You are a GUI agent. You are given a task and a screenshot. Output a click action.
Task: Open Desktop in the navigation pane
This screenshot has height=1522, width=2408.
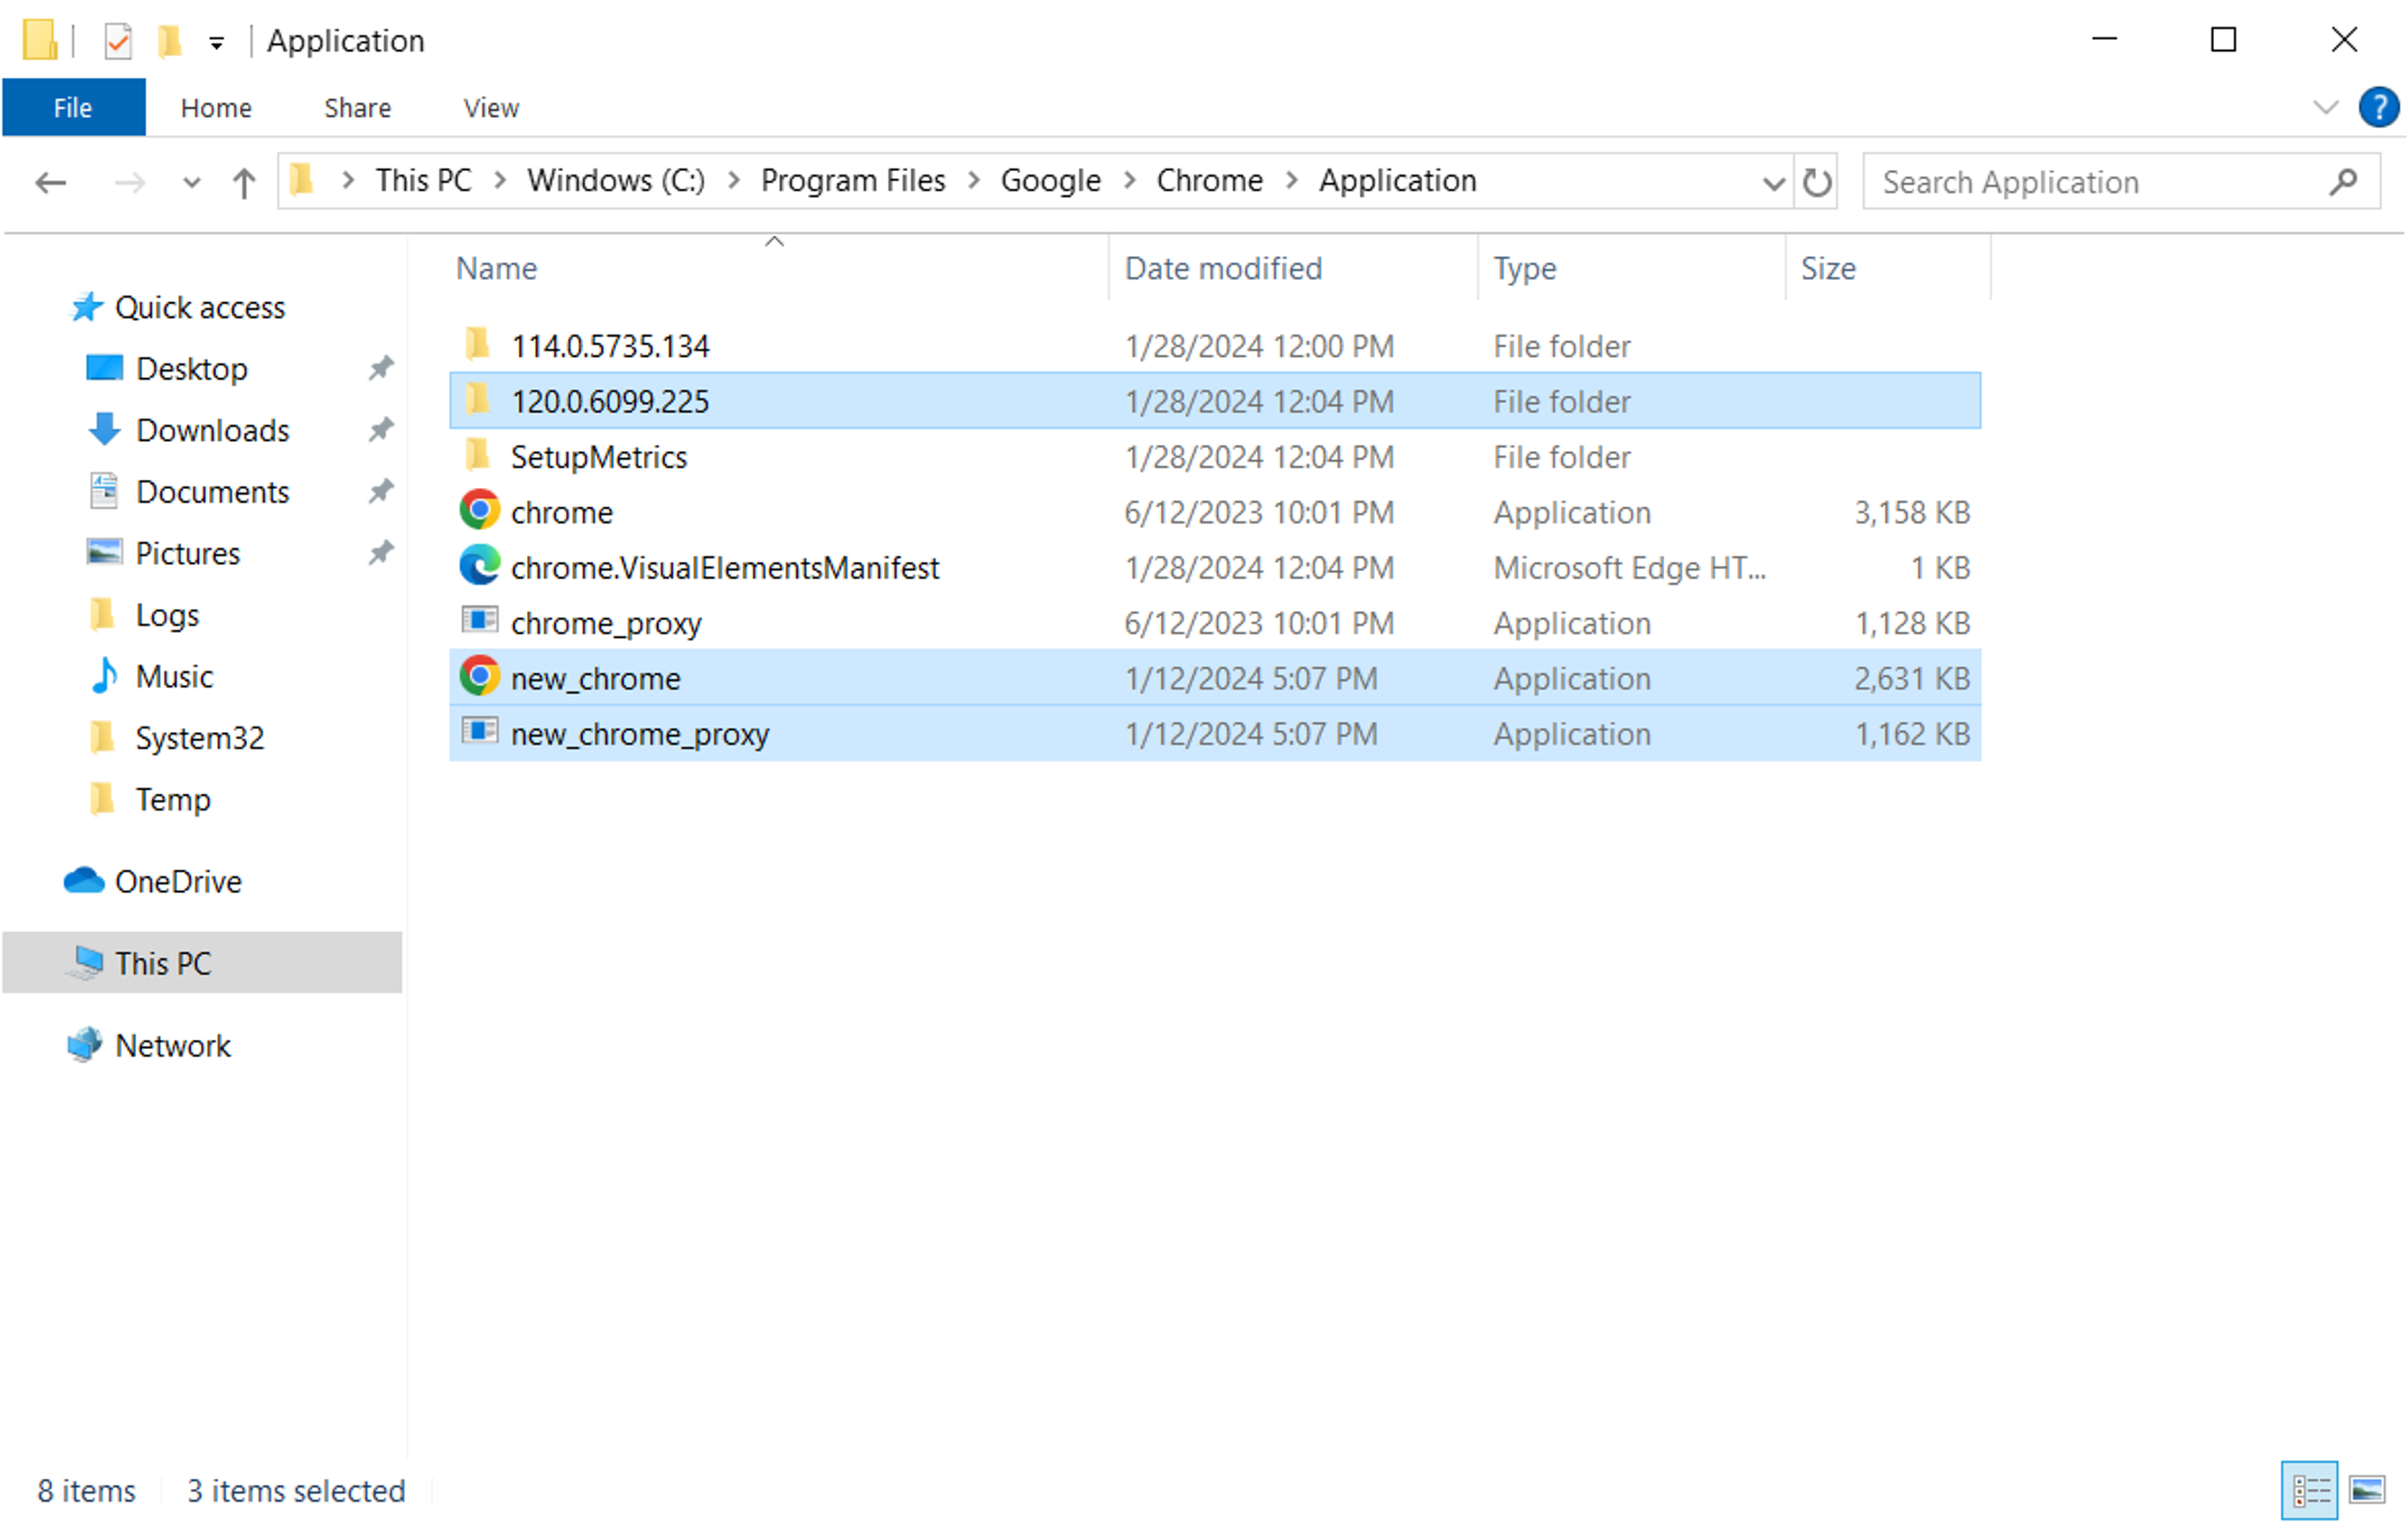point(191,368)
